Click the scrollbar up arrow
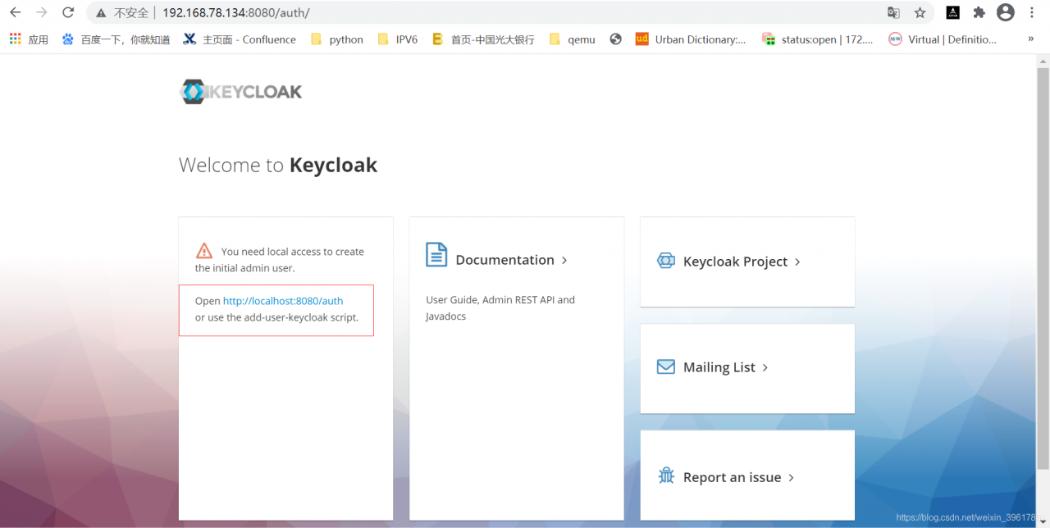 tap(1043, 61)
